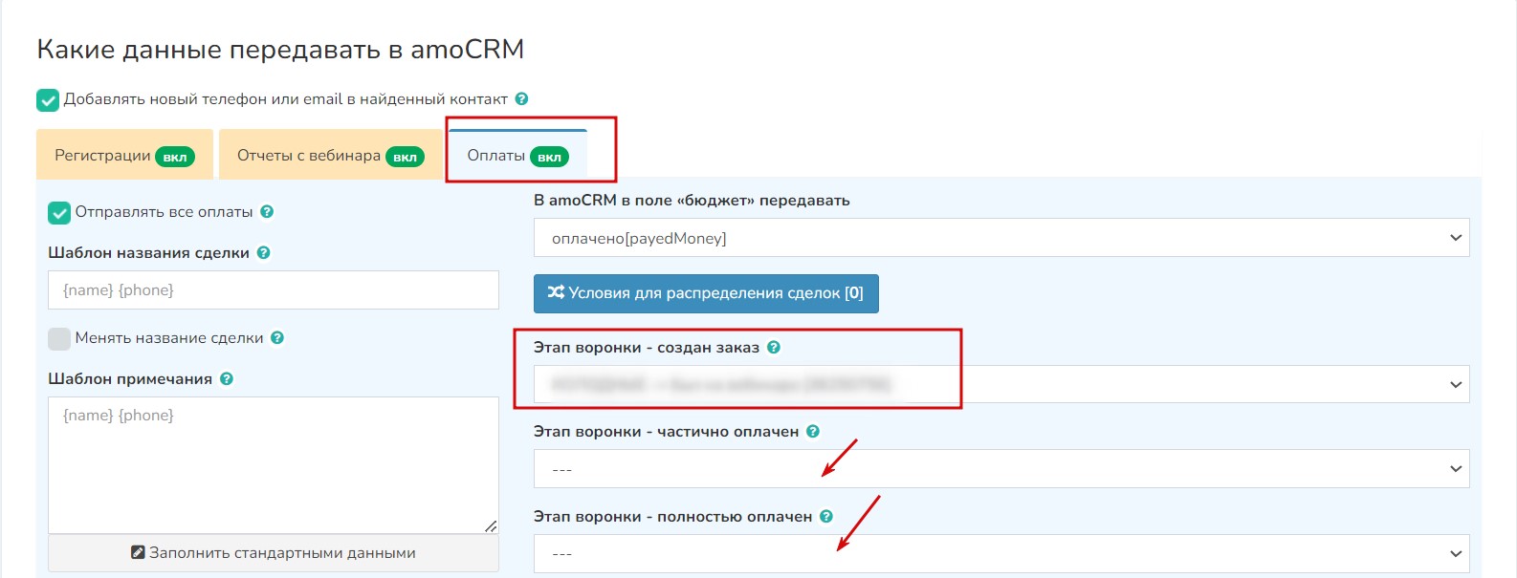Click help icon next to 'Шаблон примечания'

[227, 378]
